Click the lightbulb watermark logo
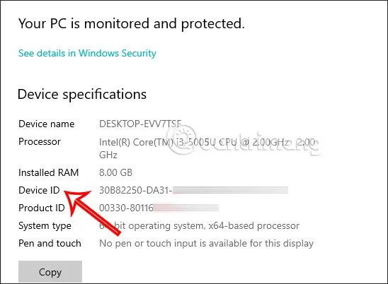 (182, 140)
